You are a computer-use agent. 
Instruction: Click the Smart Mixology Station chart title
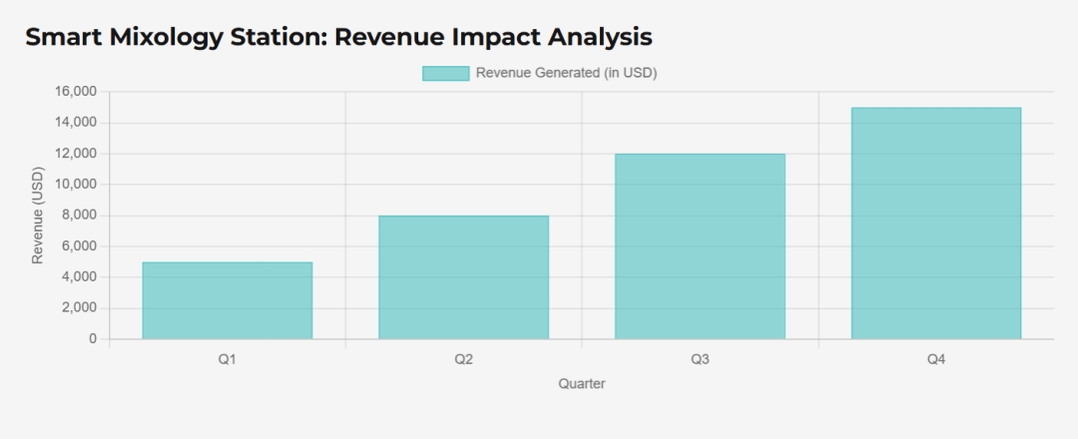point(338,37)
